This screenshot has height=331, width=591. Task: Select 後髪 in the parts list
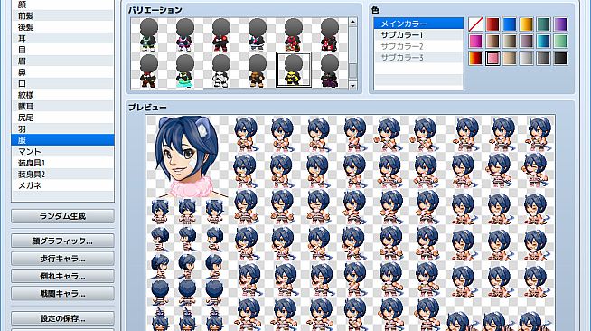coord(62,27)
